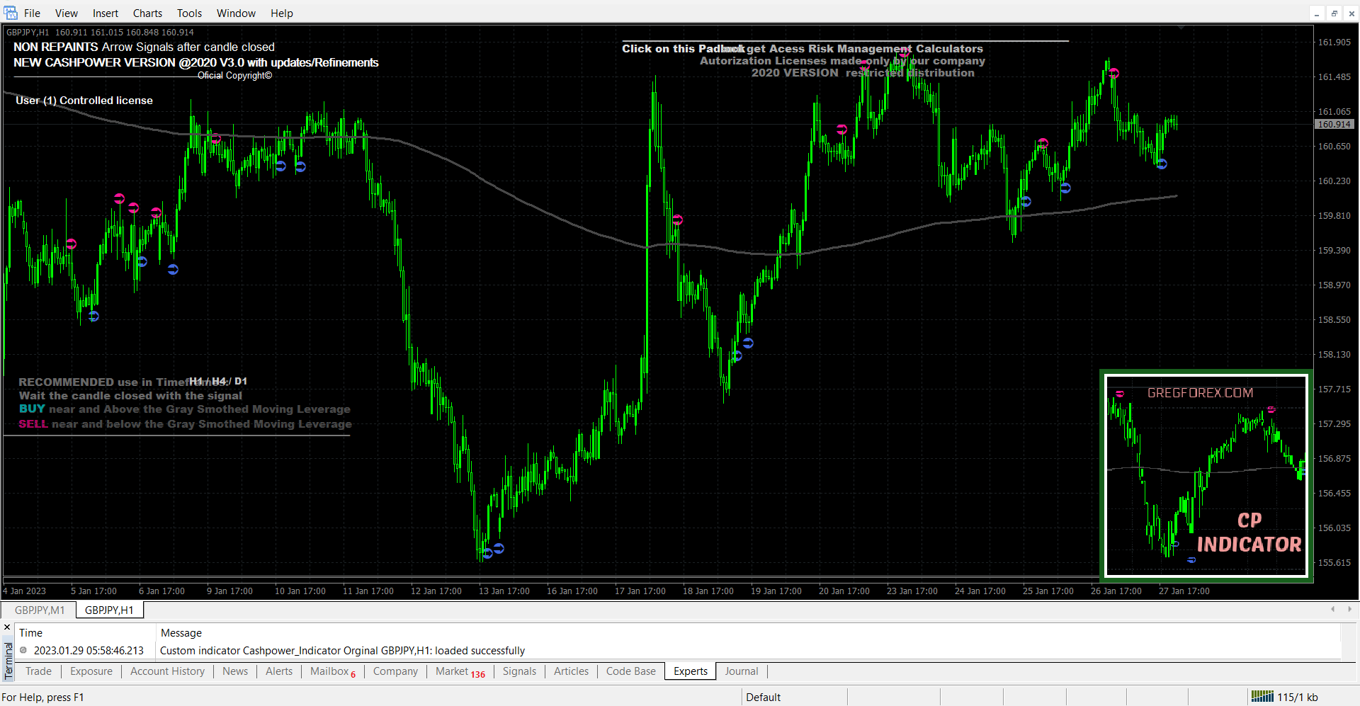The image size is (1360, 706).
Task: Open the Tools menu
Action: (189, 13)
